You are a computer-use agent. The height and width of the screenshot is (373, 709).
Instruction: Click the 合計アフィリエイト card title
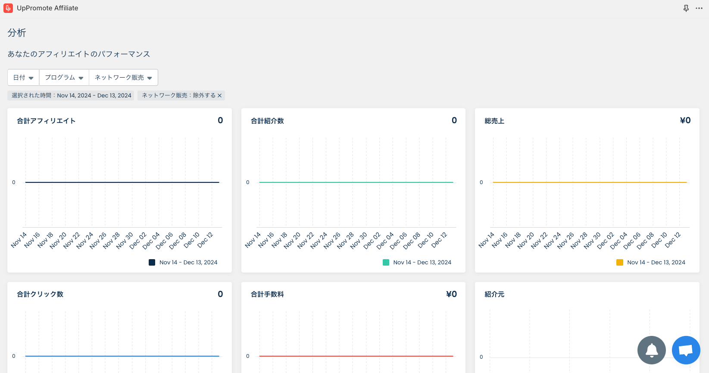click(x=46, y=121)
